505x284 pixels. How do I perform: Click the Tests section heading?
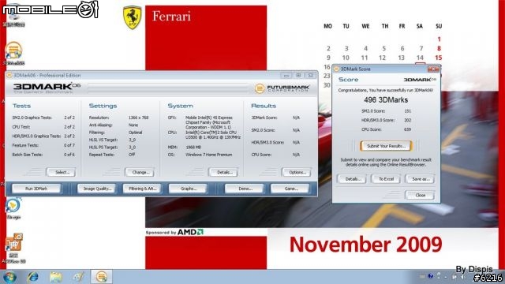pyautogui.click(x=21, y=106)
